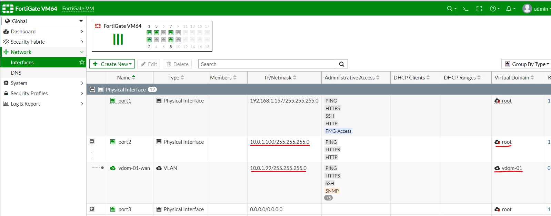Click port 7 icon in faceplate
Viewport: 551px width, 216px height.
171,33
